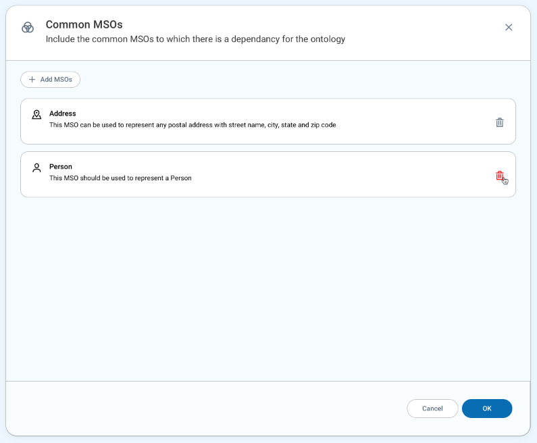Click the Address map pin icon

[x=36, y=115]
